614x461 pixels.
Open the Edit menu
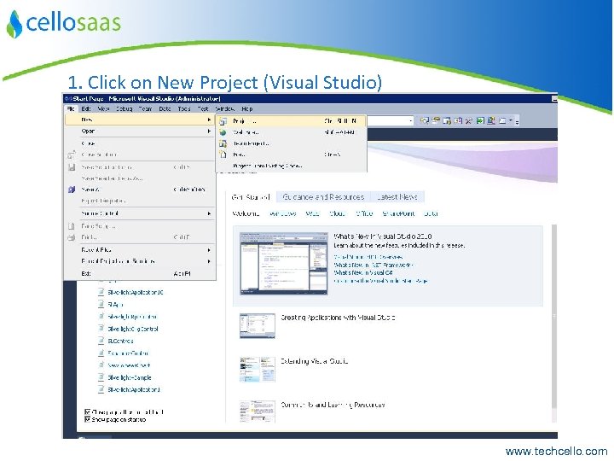click(x=86, y=109)
